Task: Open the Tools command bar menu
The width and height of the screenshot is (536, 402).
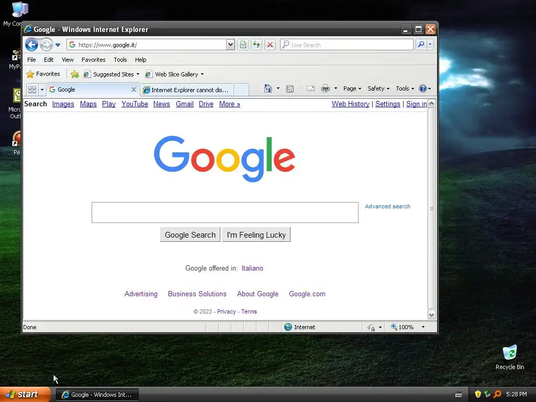Action: 405,88
